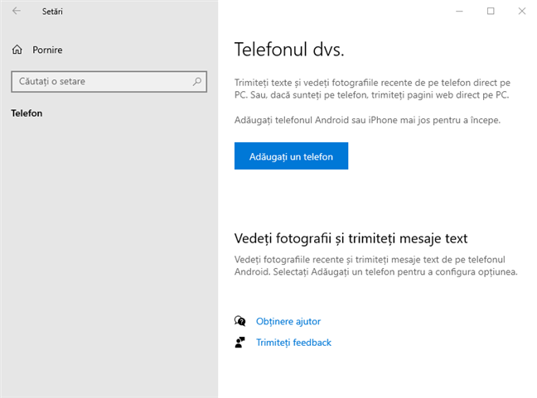
Task: Click the paragraph starting with Vedeți fotografiile recente
Action: pyautogui.click(x=375, y=266)
